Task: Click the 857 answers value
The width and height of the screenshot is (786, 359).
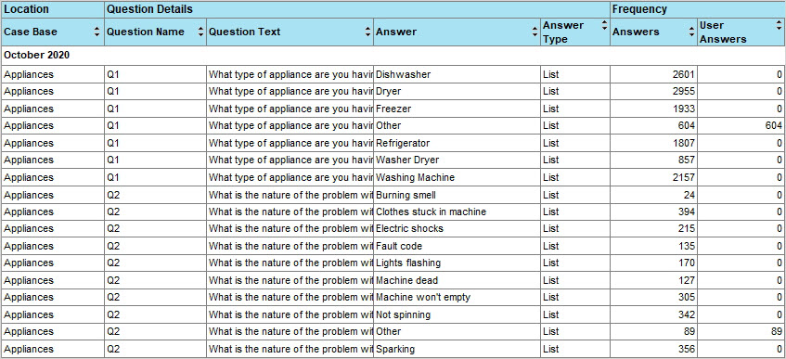Action: tap(687, 160)
